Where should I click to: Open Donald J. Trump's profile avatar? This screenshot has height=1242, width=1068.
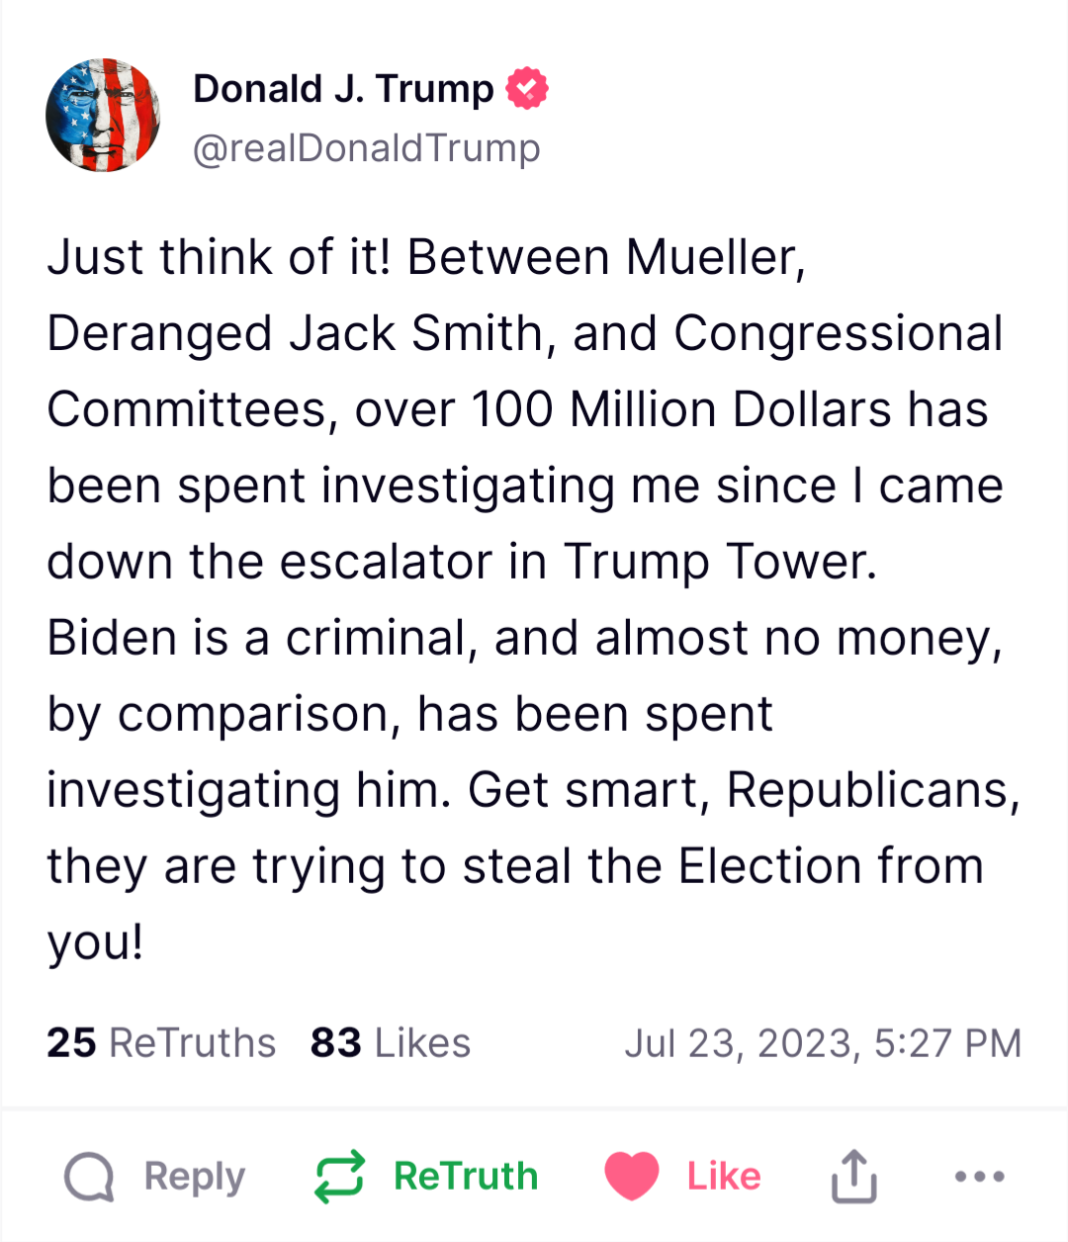[103, 116]
